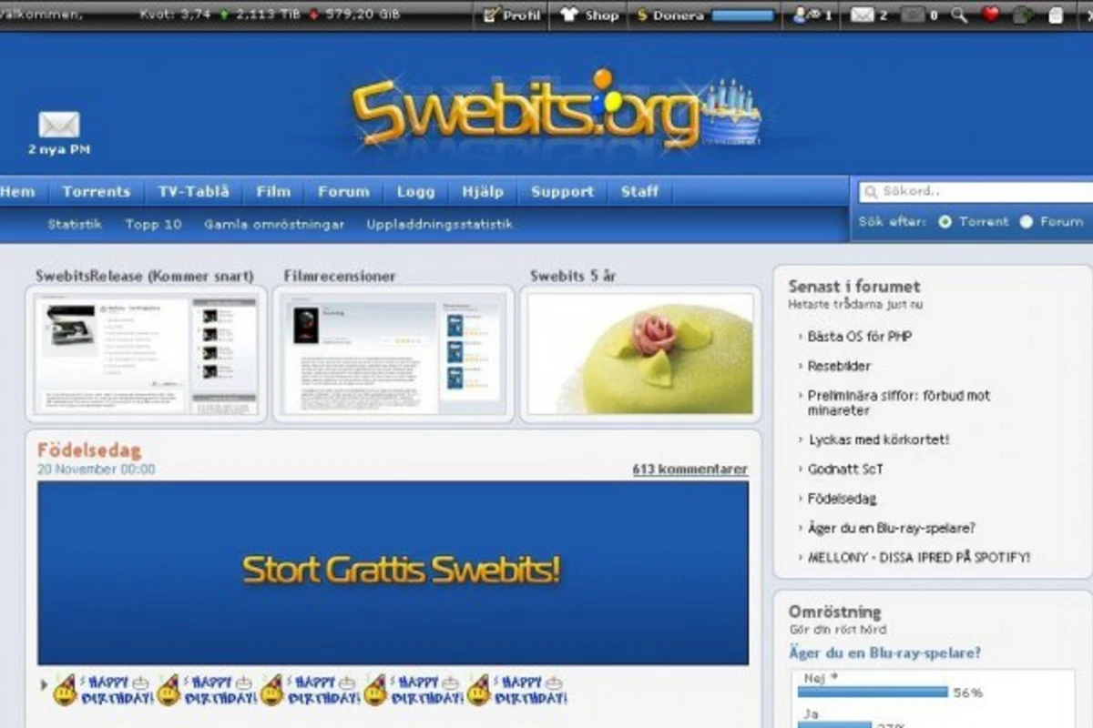This screenshot has height=728, width=1093.
Task: Open the Logg menu item
Action: [x=416, y=192]
